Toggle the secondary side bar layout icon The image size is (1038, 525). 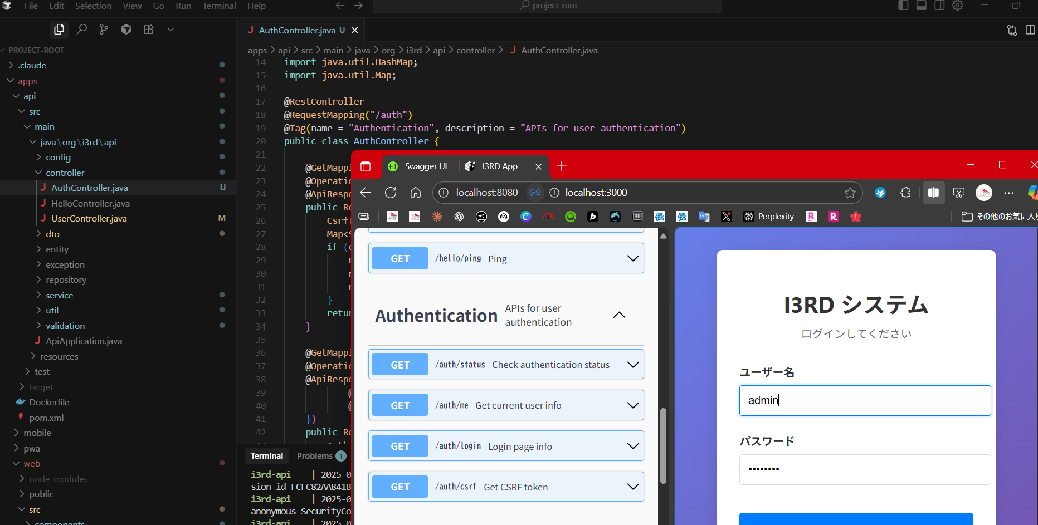939,6
